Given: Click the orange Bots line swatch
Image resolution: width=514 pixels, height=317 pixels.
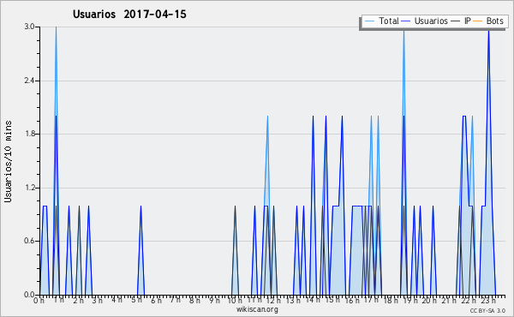Looking at the screenshot, I should tap(478, 21).
